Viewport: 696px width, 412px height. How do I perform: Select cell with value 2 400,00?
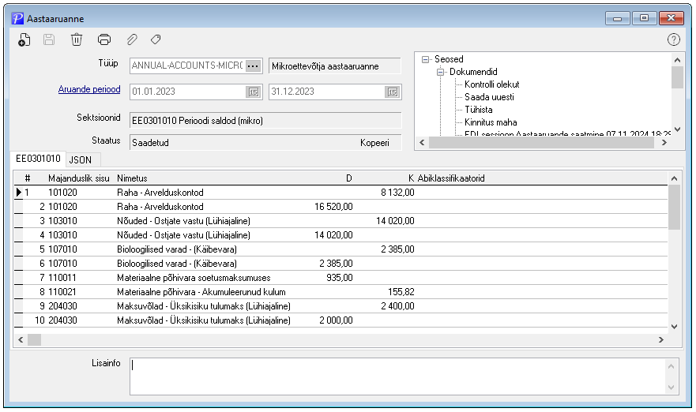(397, 306)
